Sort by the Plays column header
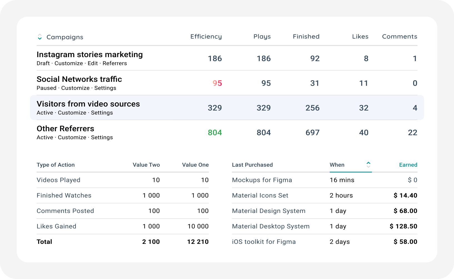Screen dimensions: 454x279 coord(262,37)
